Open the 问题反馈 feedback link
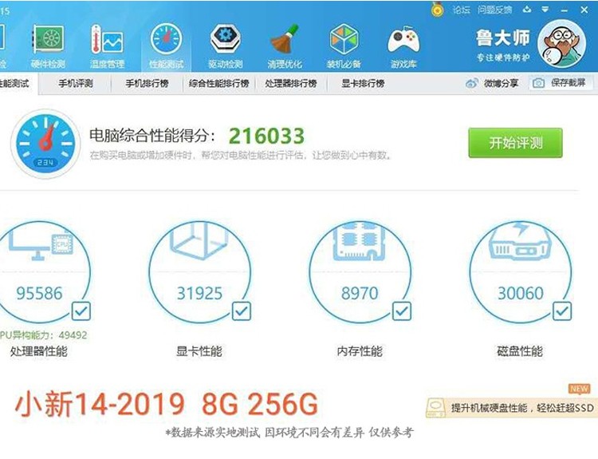The width and height of the screenshot is (598, 459). coord(494,10)
